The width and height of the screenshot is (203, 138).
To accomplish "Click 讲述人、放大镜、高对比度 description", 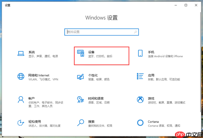I will pos(44,126).
